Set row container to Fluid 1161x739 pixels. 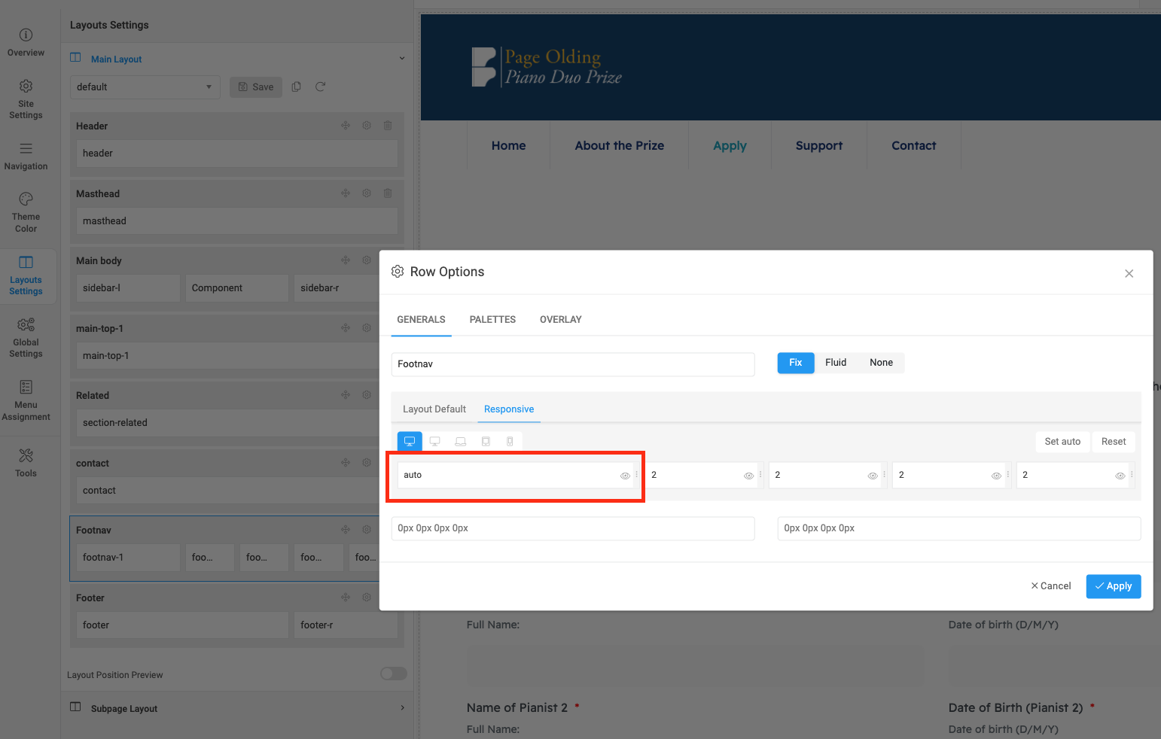click(836, 363)
